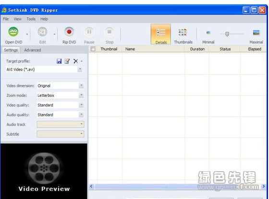
Task: Click the green Open DVD icon
Action: (13, 32)
